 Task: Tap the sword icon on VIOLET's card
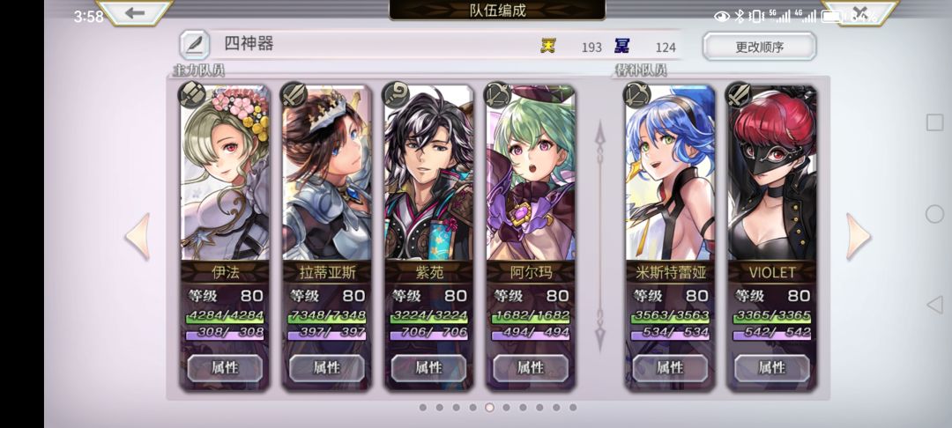(x=740, y=95)
